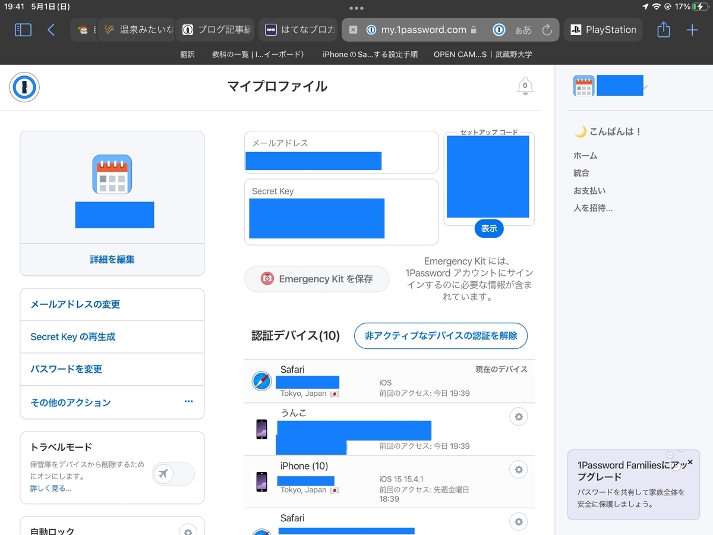Select the first partially hidden Safari tab
The height and width of the screenshot is (535, 713).
(83, 30)
